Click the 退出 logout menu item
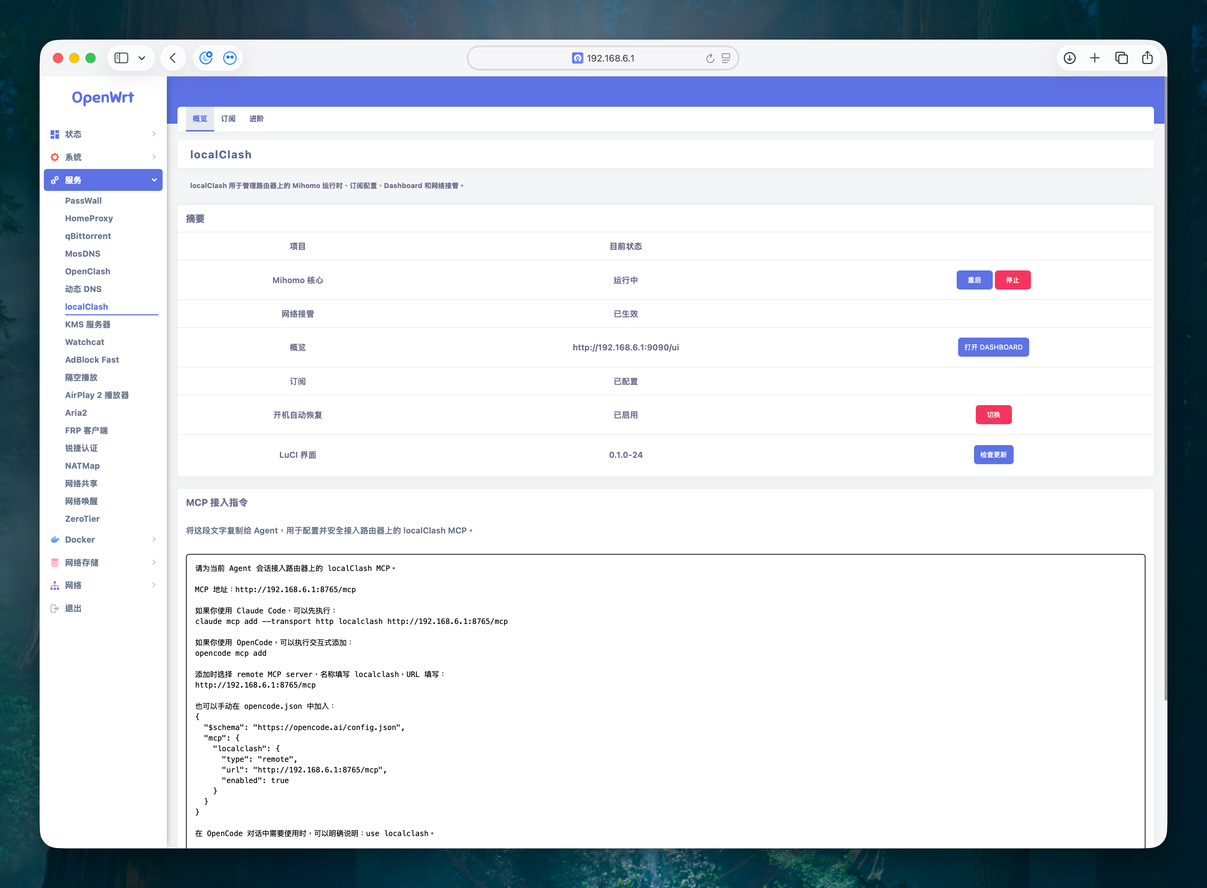The image size is (1207, 888). (73, 608)
